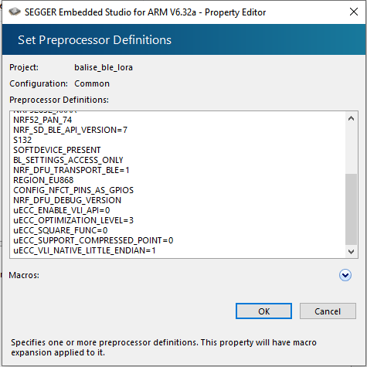Click the scrollbar up arrow
This screenshot has height=367, width=367.
pyautogui.click(x=351, y=118)
